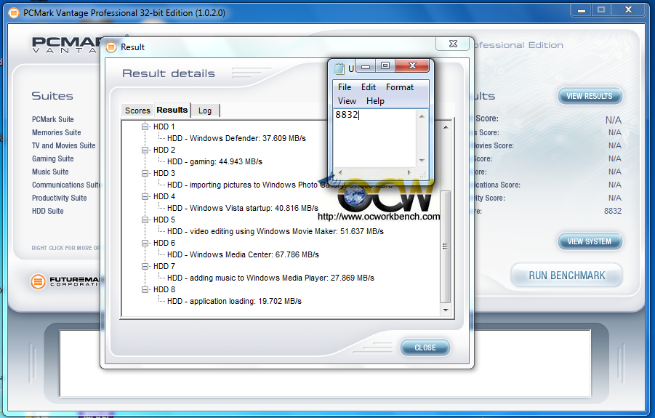Select Gaming Suite

(x=52, y=158)
